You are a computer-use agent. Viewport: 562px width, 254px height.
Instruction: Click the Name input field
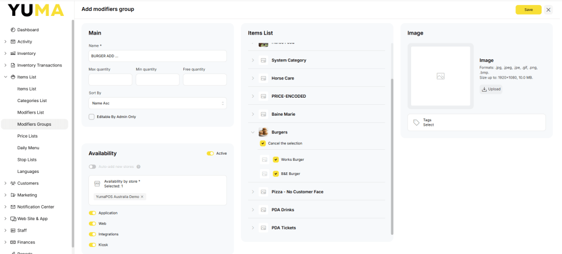pyautogui.click(x=158, y=56)
